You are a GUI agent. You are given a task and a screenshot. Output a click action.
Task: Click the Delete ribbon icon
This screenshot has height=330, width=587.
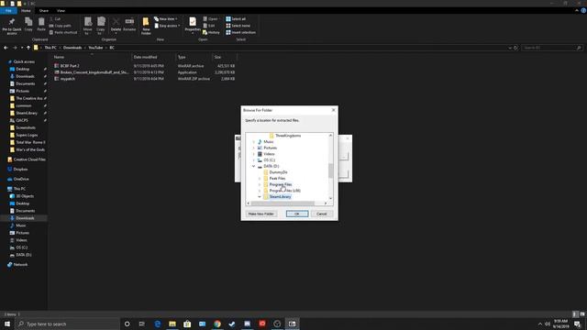[116, 25]
